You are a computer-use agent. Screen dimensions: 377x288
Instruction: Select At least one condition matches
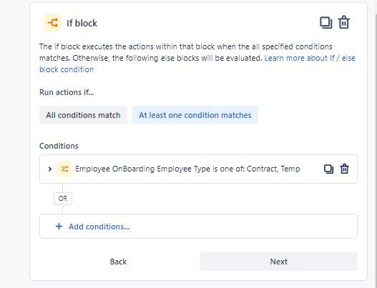[x=195, y=115]
